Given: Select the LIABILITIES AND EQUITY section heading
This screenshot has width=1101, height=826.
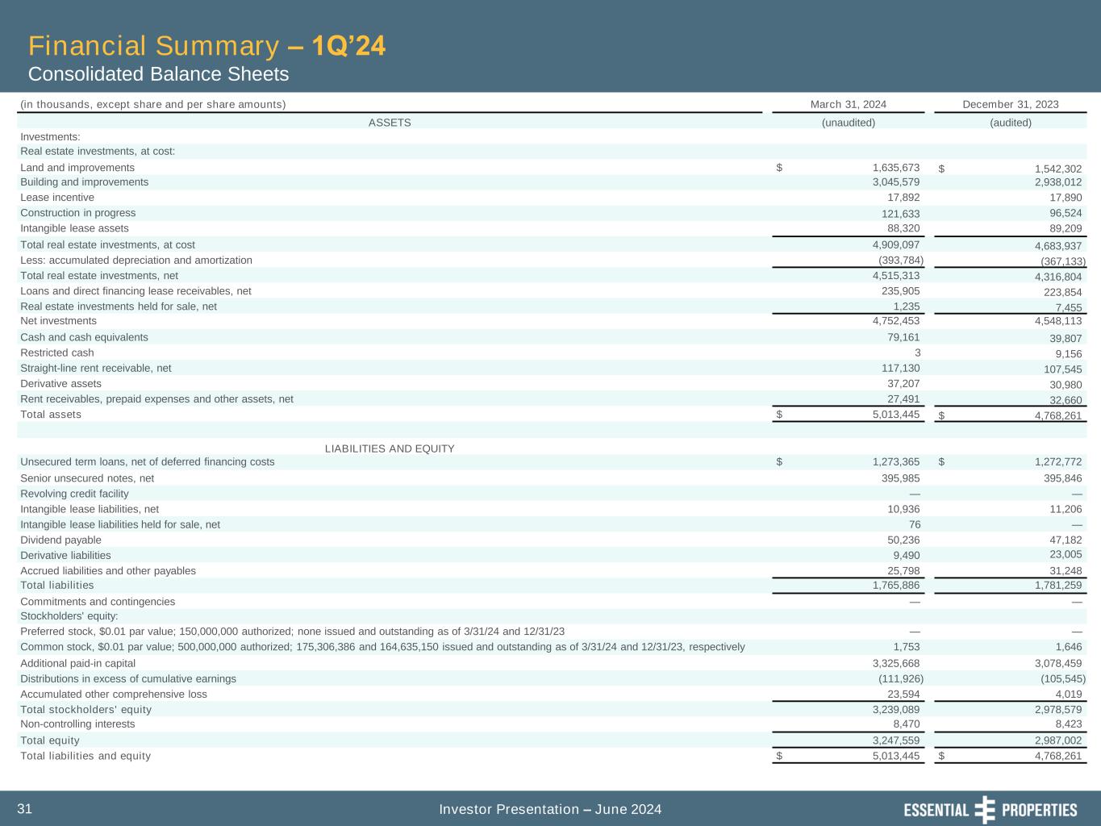Looking at the screenshot, I should tap(390, 448).
